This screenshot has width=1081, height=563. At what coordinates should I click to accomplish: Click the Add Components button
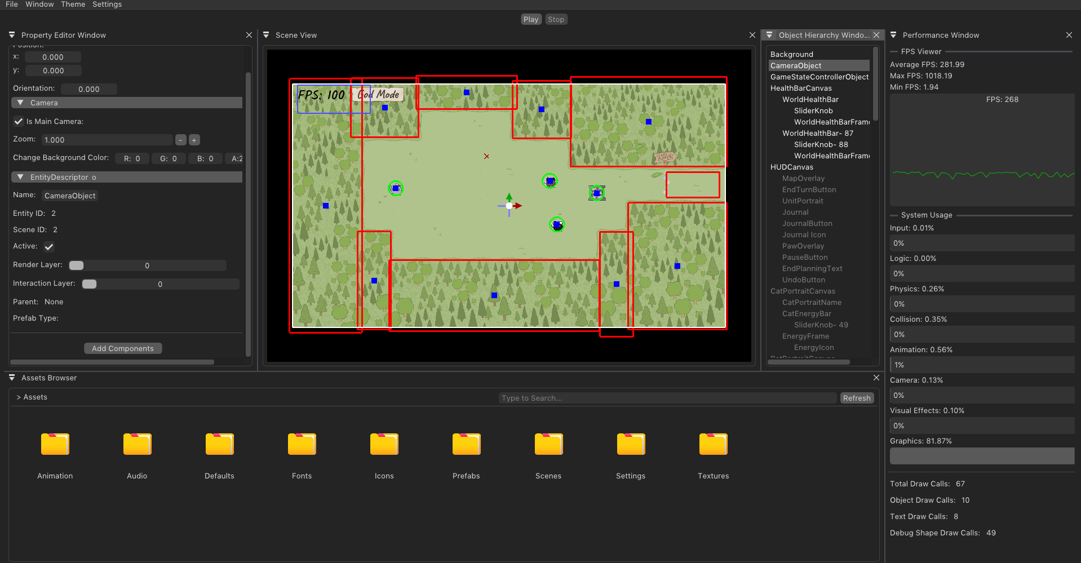pos(123,349)
